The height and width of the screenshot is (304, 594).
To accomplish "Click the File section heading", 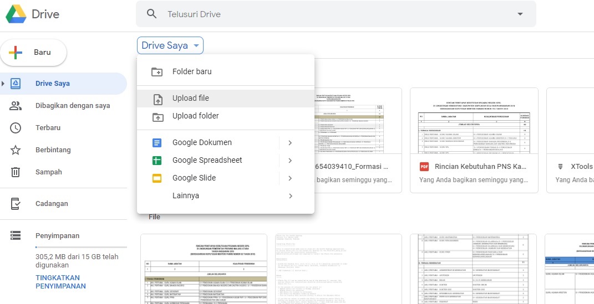I will tap(155, 217).
